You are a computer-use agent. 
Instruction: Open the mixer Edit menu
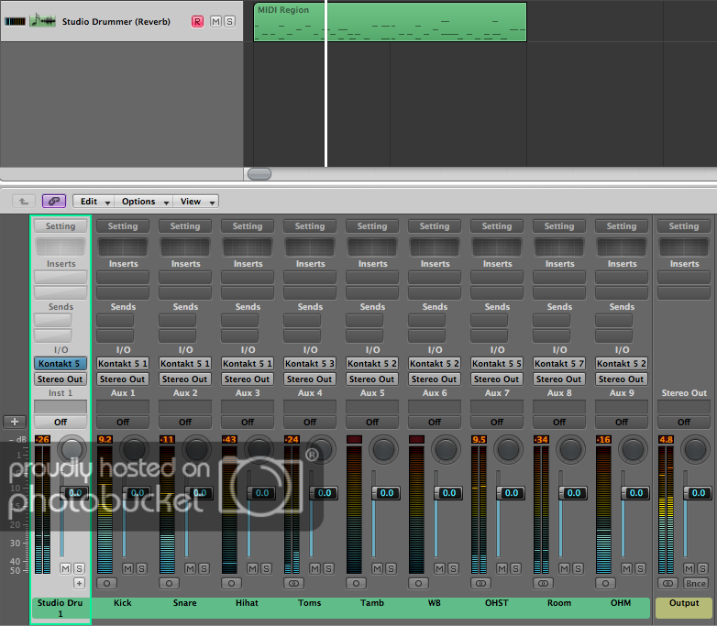[94, 202]
